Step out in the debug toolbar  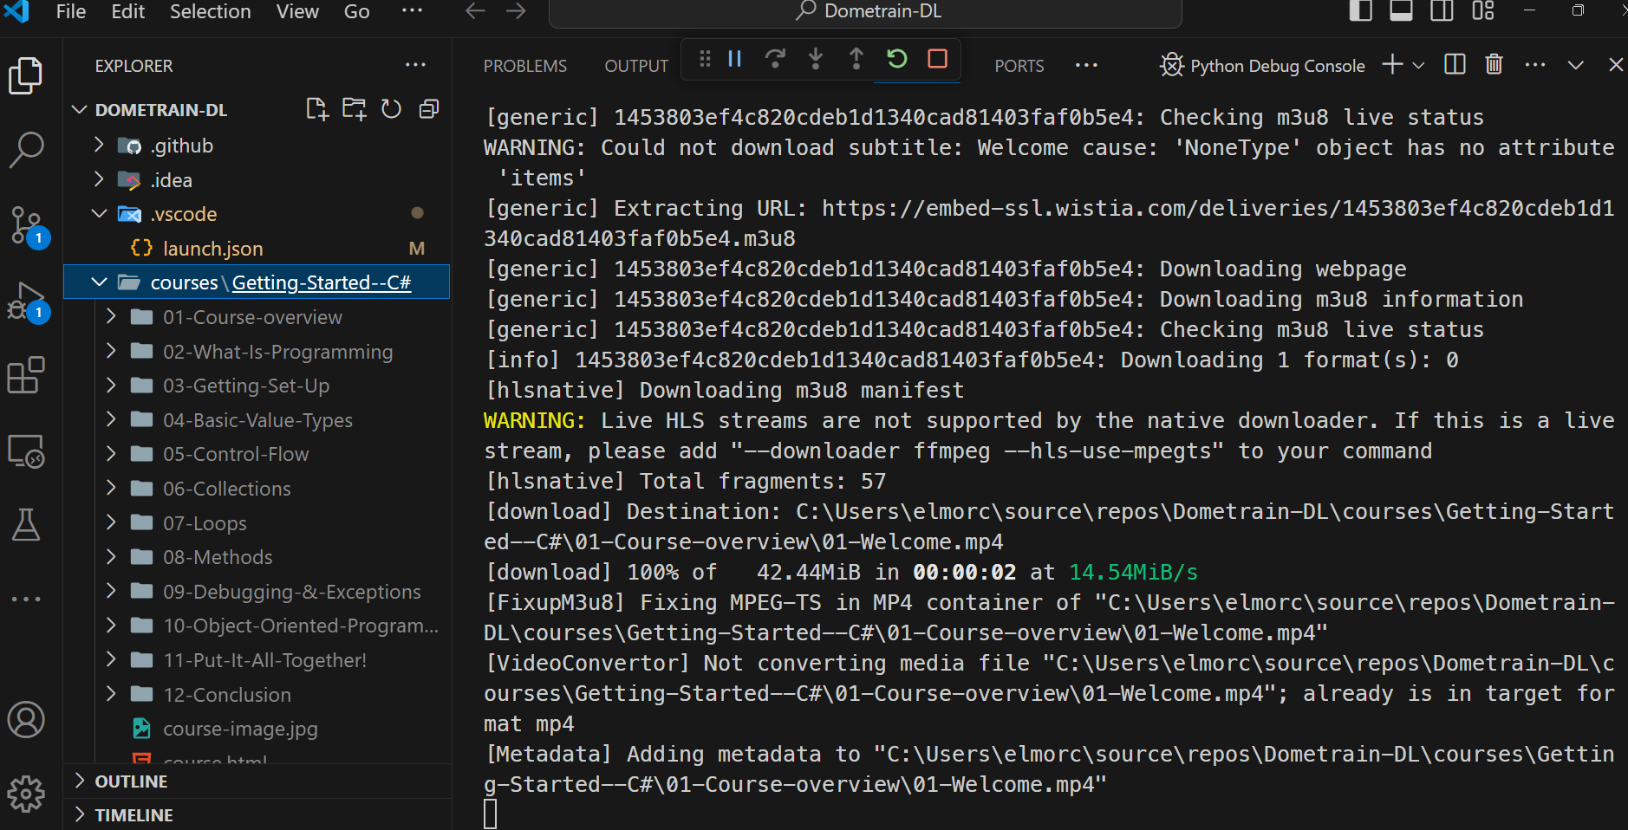pos(856,59)
